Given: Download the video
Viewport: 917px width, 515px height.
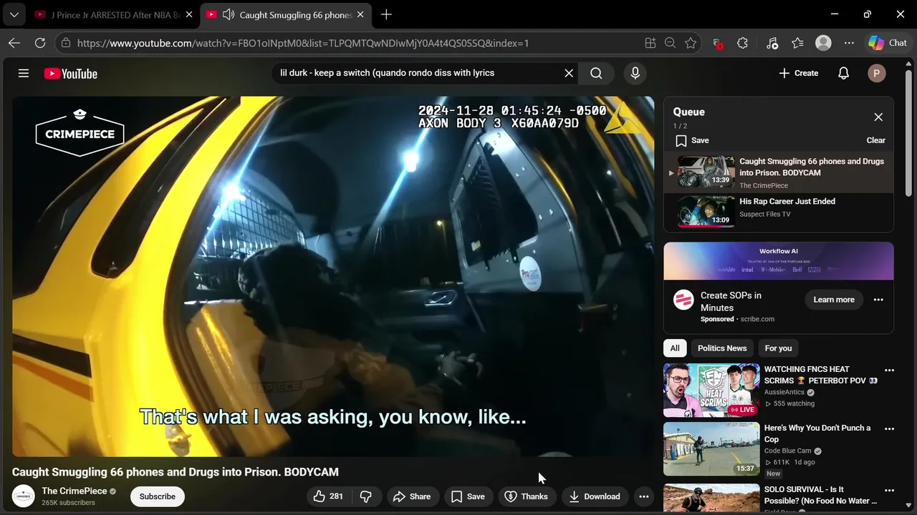Looking at the screenshot, I should (595, 496).
